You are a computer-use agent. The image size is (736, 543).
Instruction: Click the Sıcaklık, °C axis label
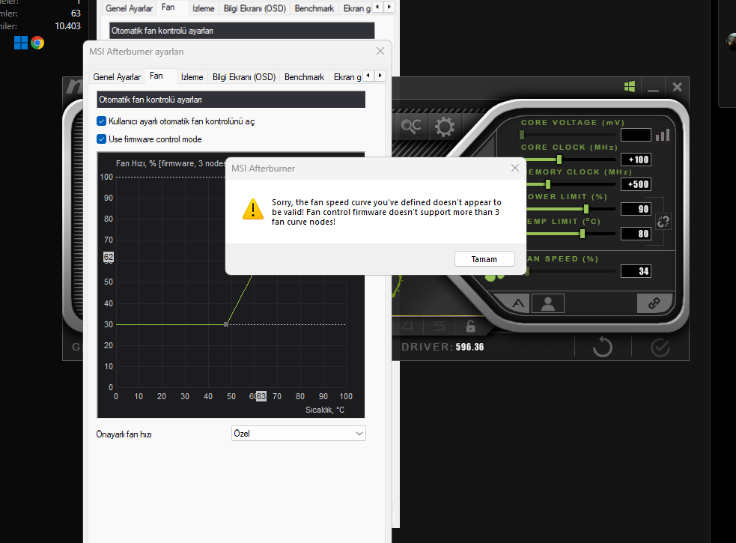(x=325, y=410)
